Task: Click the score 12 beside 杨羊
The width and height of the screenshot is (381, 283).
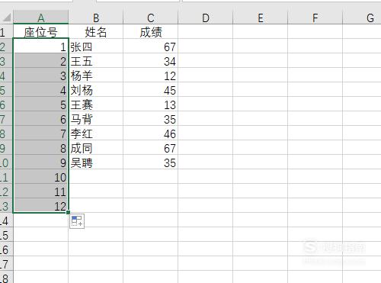Action: coord(151,75)
